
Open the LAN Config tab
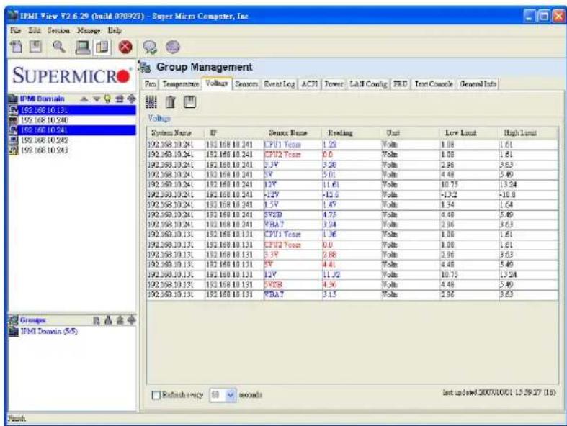(368, 83)
